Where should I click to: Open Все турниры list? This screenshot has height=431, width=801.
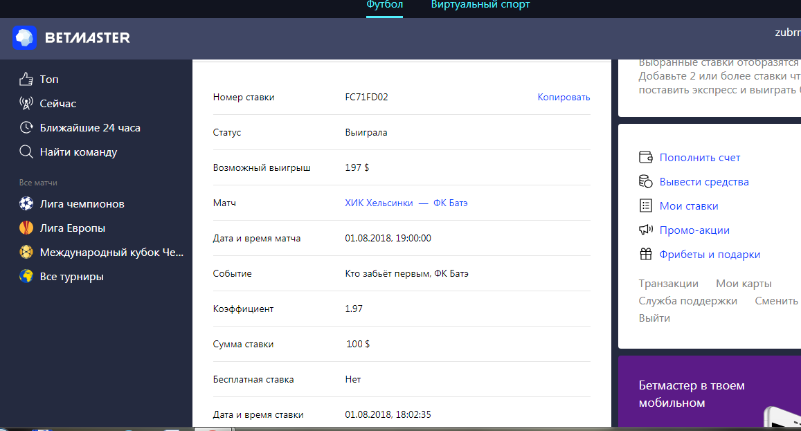point(71,277)
